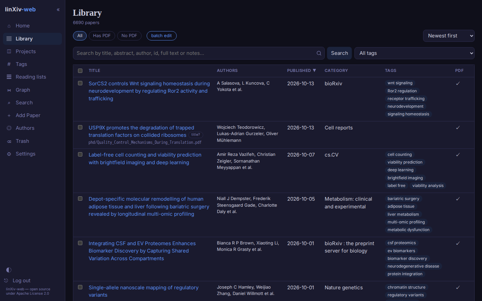
Task: Click the Search button
Action: click(x=339, y=53)
